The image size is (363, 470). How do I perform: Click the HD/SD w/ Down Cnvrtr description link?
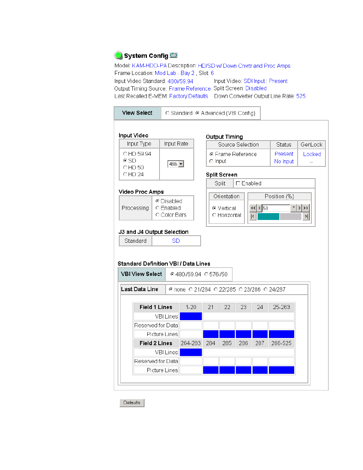(244, 66)
